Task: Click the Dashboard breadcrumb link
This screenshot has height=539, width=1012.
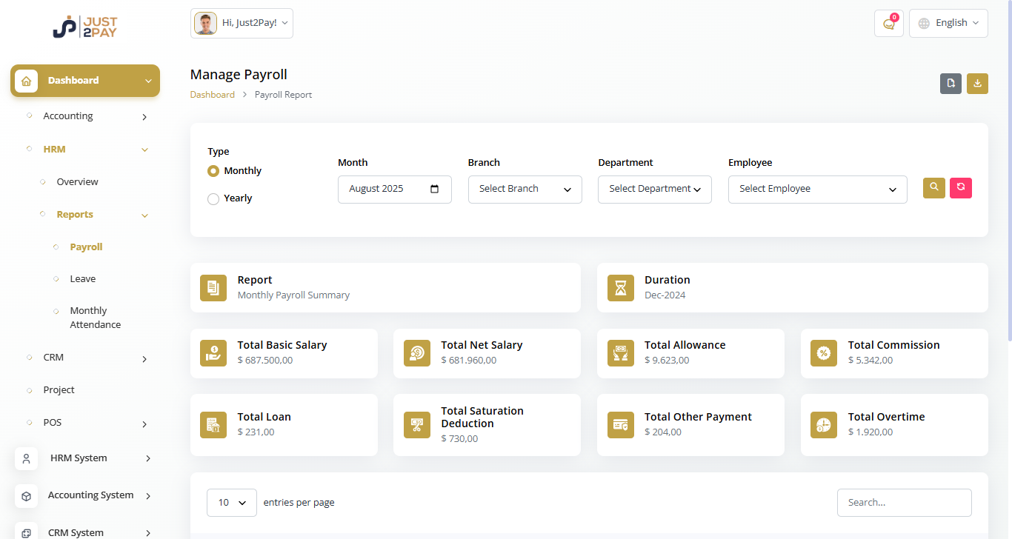Action: pos(212,95)
